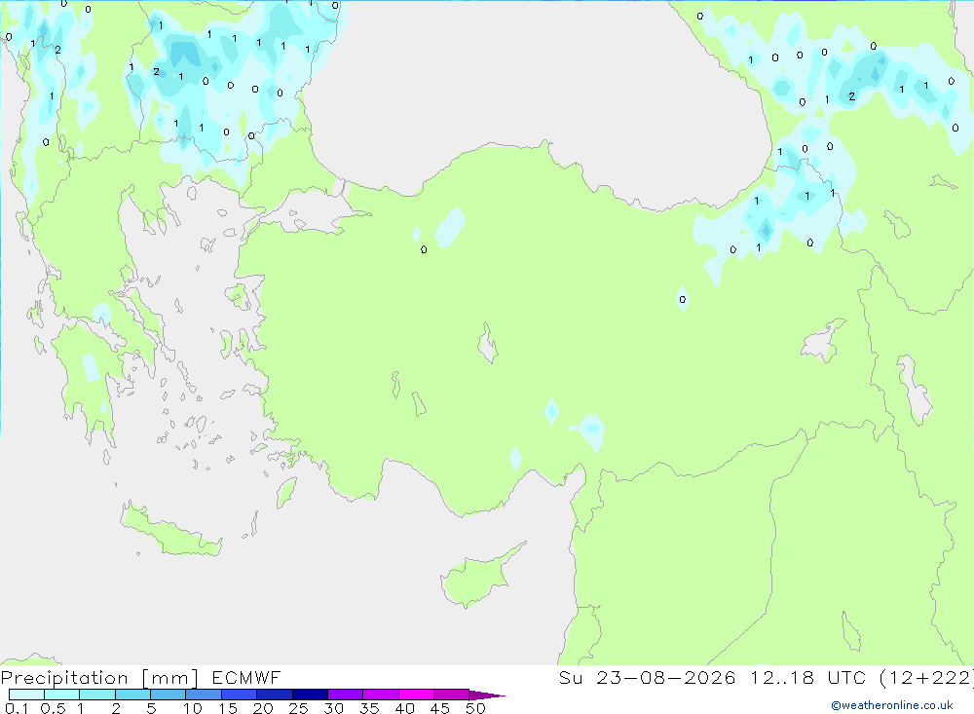974x714 pixels.
Task: Click the legend label '0.5'
Action: 54,708
